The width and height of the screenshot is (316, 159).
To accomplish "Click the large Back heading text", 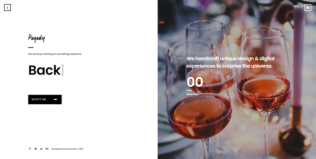I will [x=45, y=70].
